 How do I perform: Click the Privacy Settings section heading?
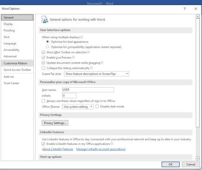(x=51, y=115)
